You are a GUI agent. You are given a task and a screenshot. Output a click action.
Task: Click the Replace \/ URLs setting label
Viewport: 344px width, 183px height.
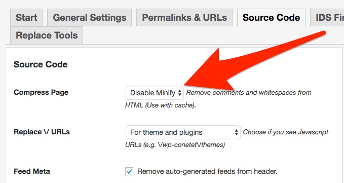pos(42,132)
